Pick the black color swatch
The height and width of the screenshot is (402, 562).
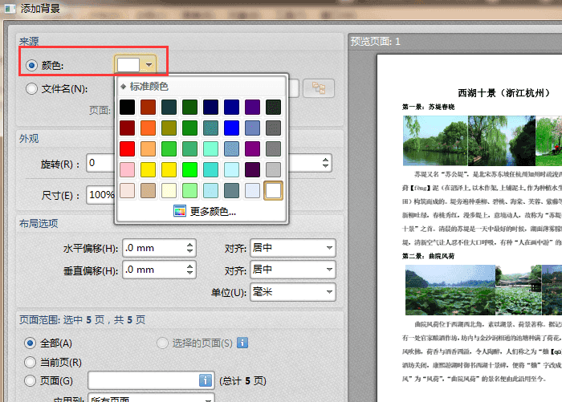click(127, 108)
